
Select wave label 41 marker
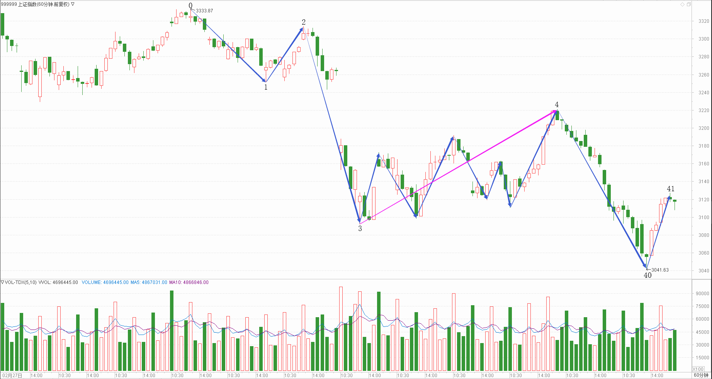pos(671,189)
